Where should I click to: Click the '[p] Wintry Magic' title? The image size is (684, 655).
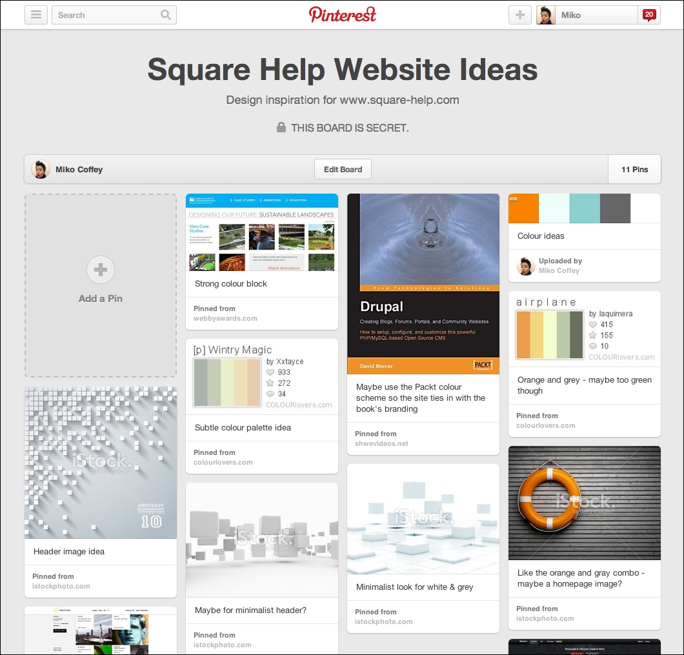point(232,350)
